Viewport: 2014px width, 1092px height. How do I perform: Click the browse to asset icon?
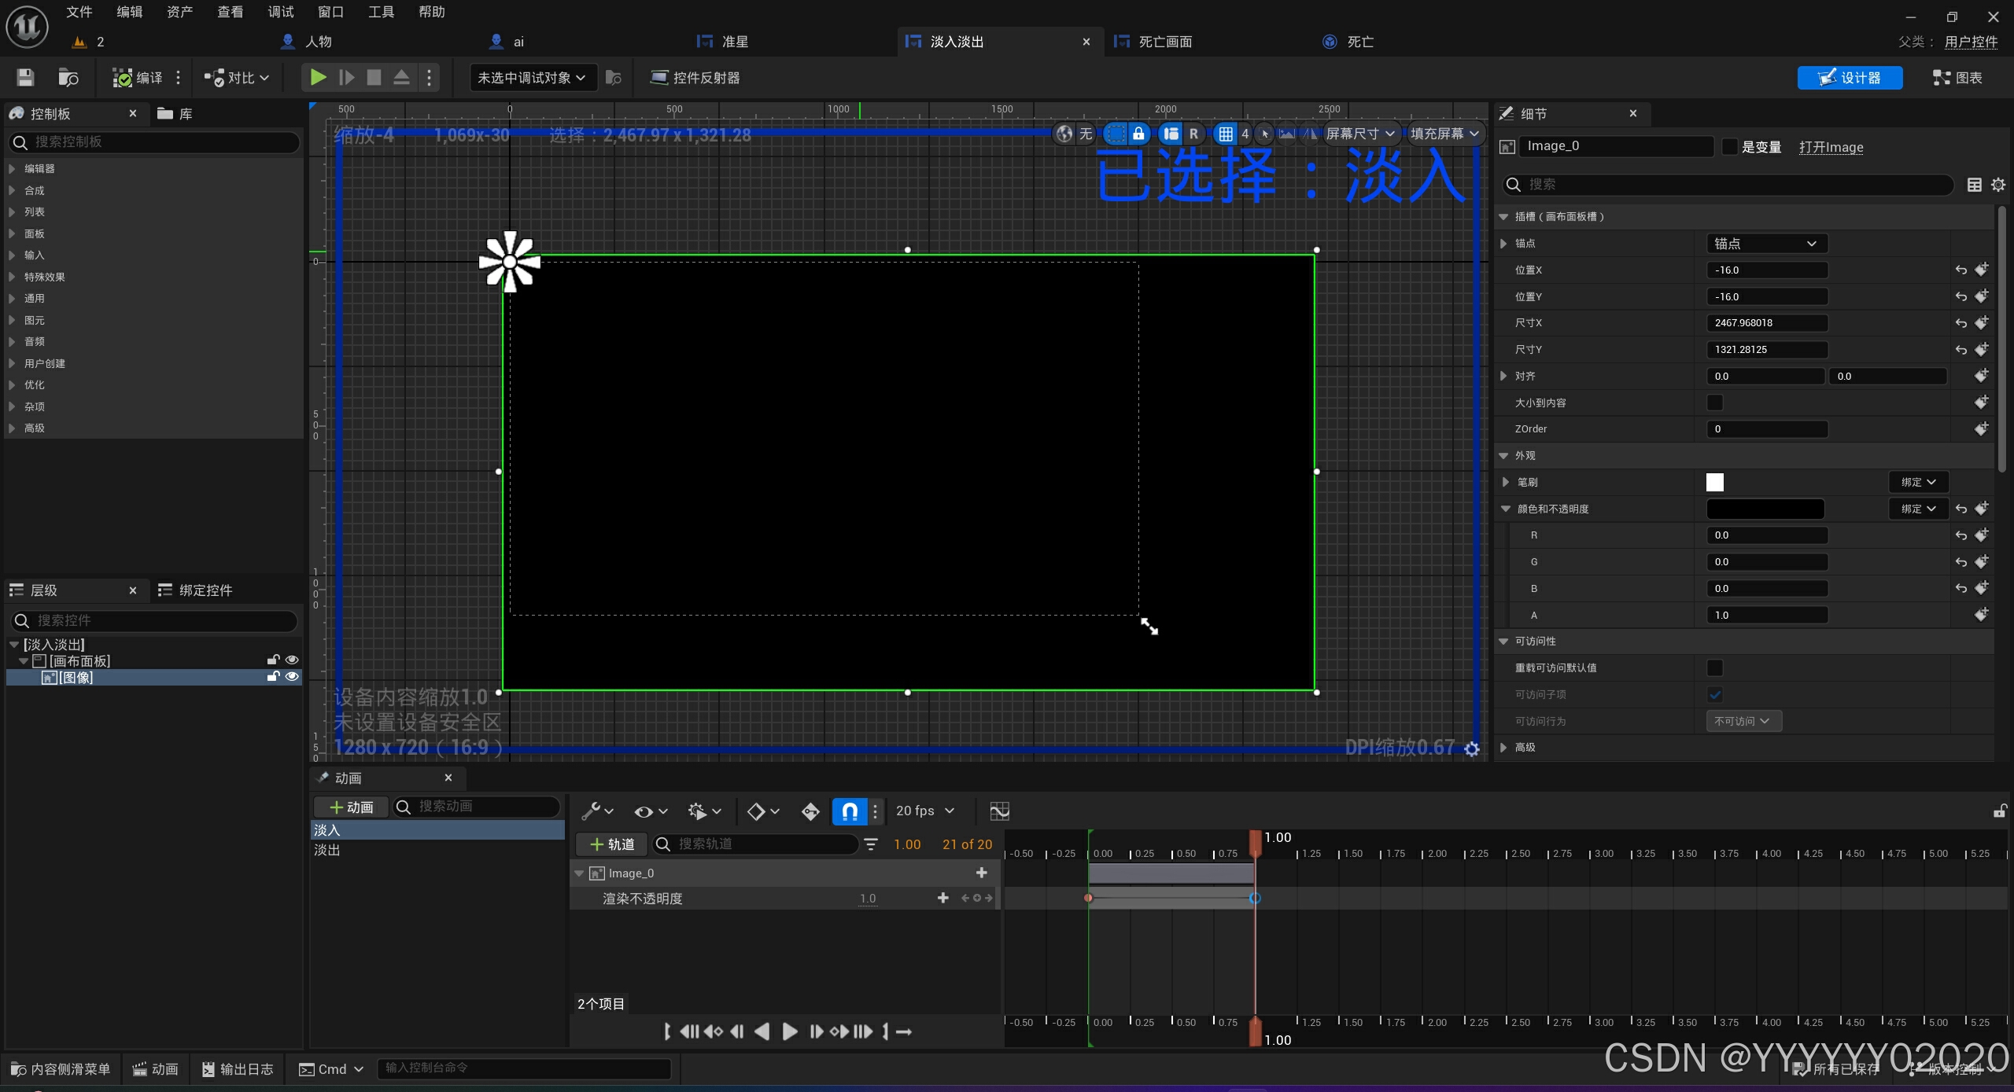[68, 77]
